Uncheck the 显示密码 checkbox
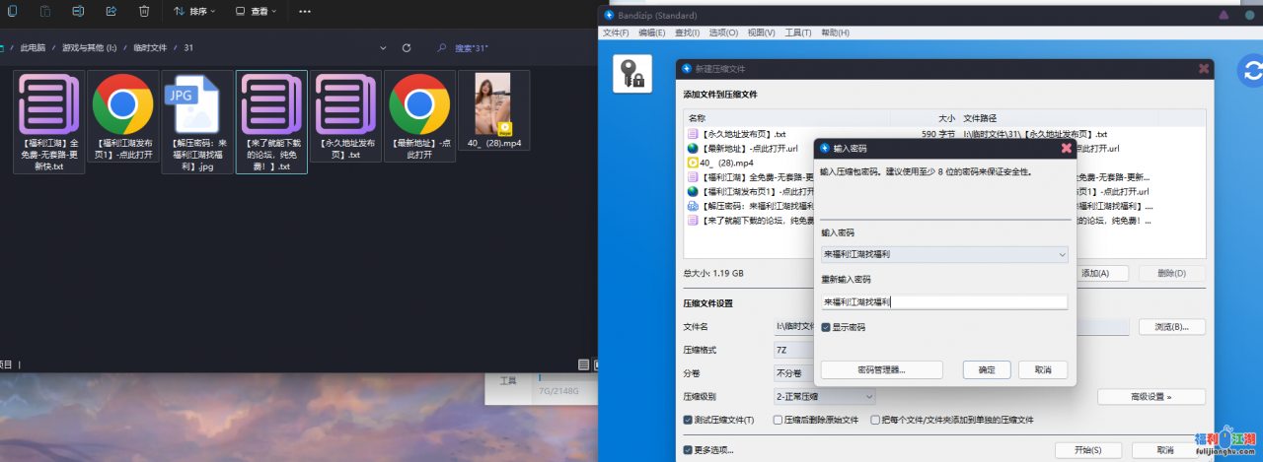The height and width of the screenshot is (462, 1263). click(826, 327)
